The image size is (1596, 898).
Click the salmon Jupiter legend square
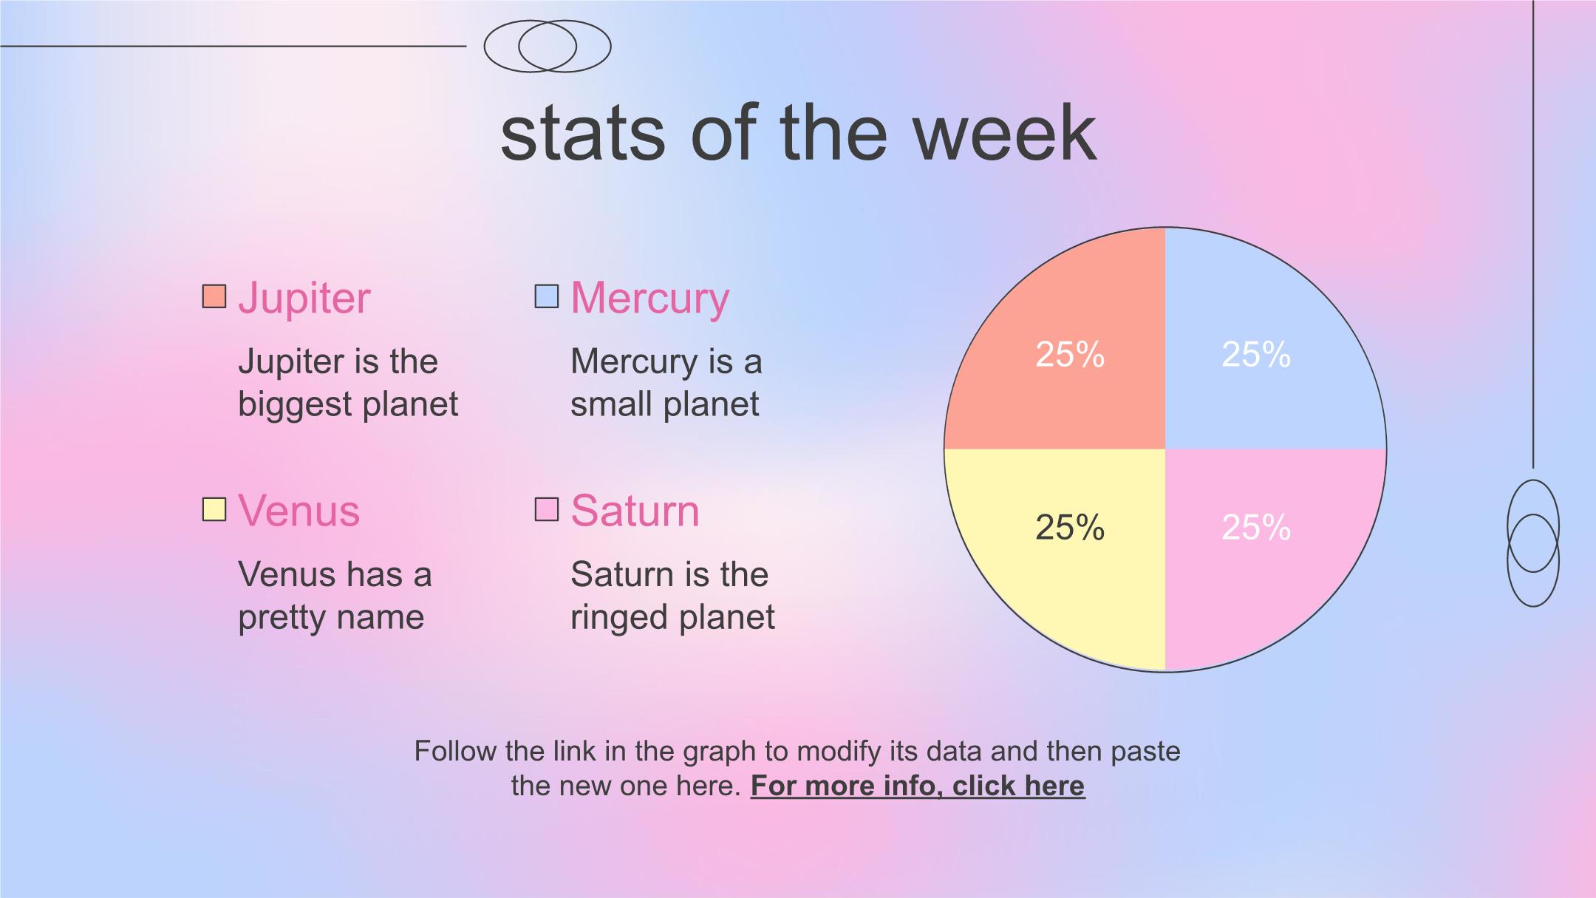click(x=214, y=296)
